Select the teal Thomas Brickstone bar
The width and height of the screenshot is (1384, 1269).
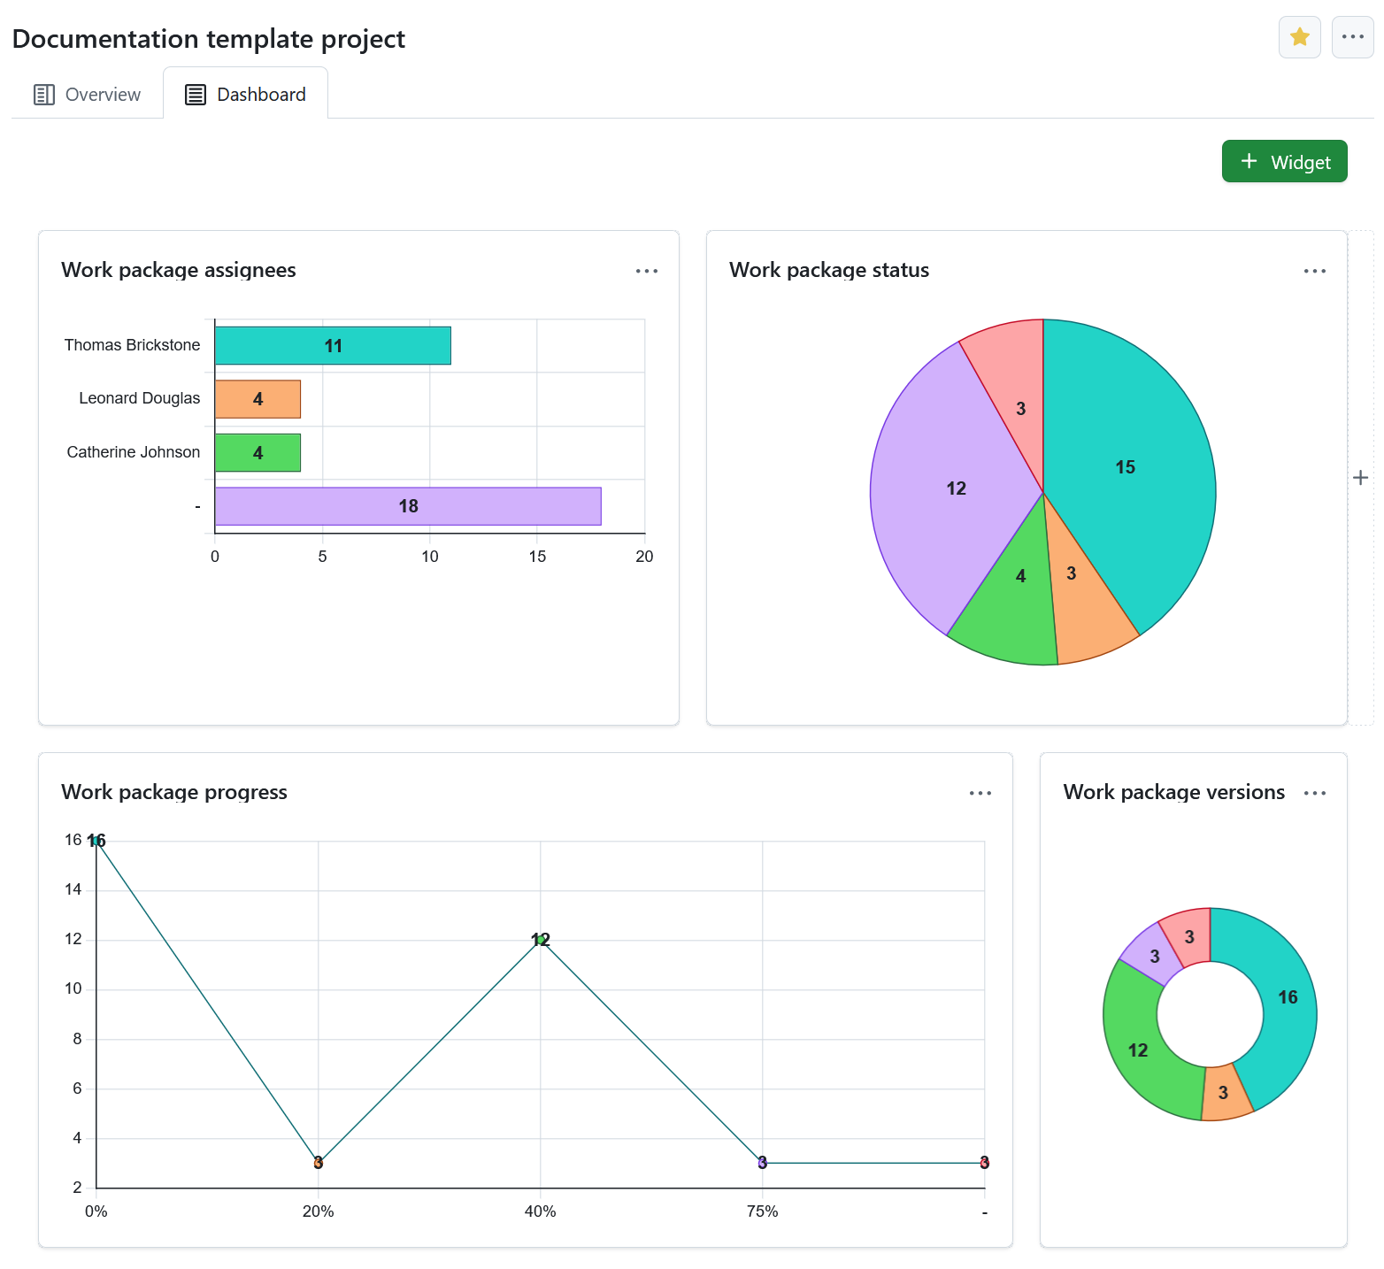[332, 345]
